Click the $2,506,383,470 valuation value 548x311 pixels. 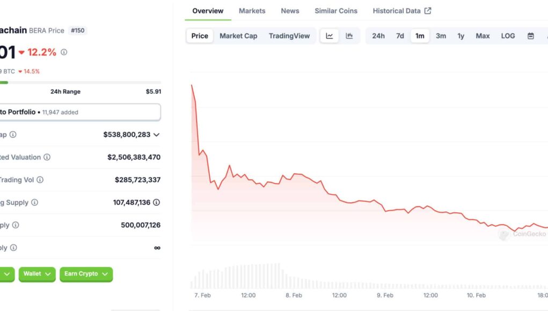[x=134, y=157]
